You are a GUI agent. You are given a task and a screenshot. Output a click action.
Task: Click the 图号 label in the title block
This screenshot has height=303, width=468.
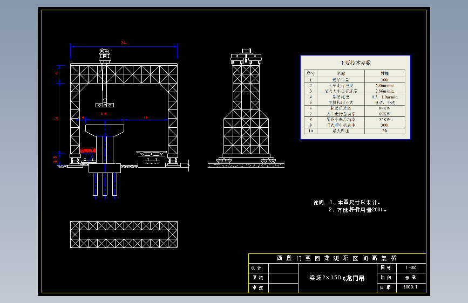pyautogui.click(x=385, y=268)
